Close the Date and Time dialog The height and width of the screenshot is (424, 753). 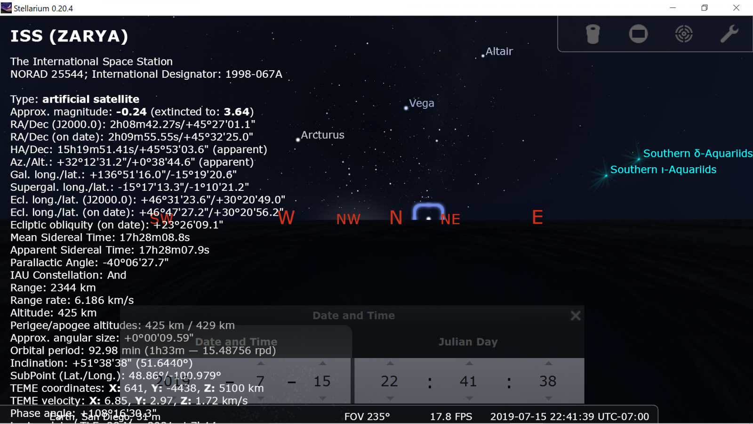(x=575, y=316)
